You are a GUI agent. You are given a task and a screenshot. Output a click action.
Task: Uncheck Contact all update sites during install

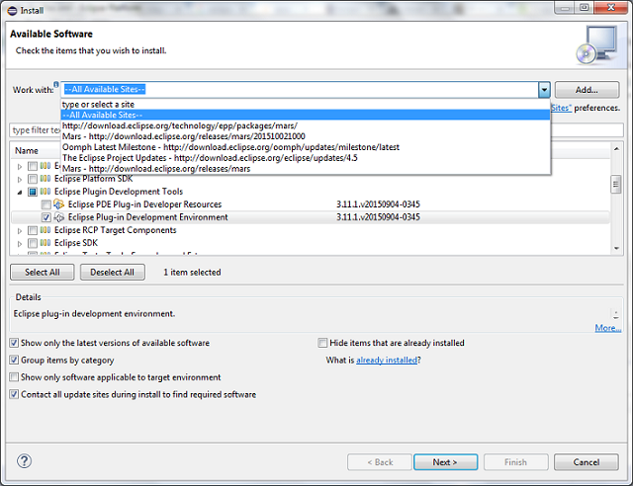14,394
